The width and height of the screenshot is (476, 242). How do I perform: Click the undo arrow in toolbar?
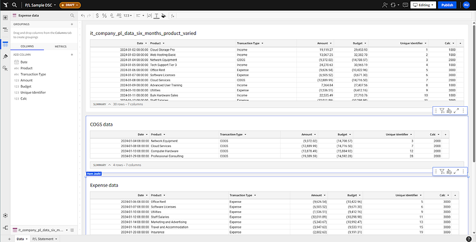tap(83, 16)
